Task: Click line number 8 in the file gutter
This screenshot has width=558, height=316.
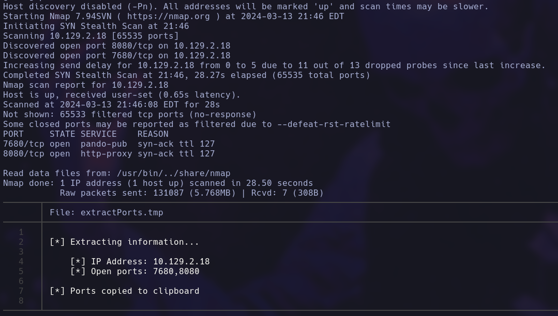Action: click(21, 301)
